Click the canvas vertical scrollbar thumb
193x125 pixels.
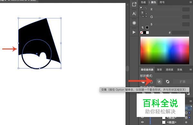tap(127, 68)
